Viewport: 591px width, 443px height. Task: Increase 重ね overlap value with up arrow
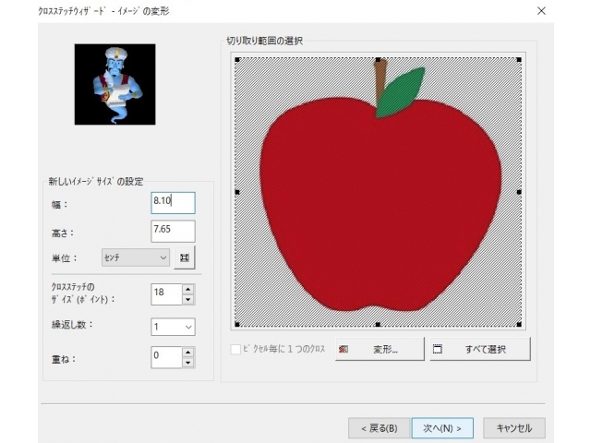[188, 353]
